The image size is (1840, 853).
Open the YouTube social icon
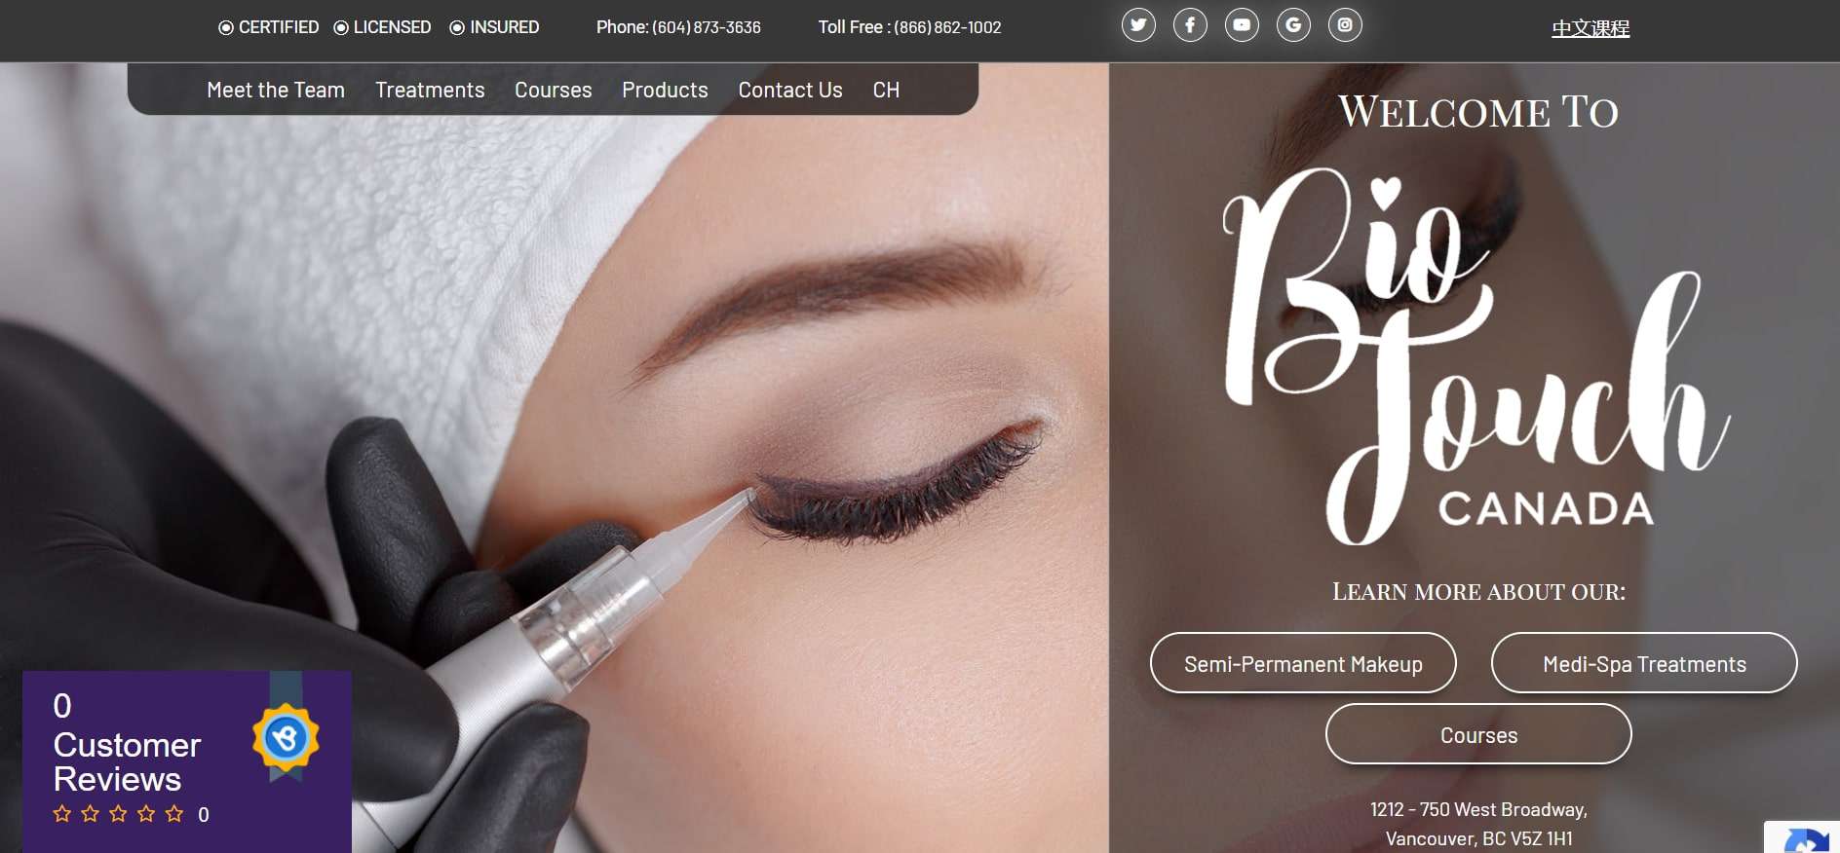point(1242,25)
